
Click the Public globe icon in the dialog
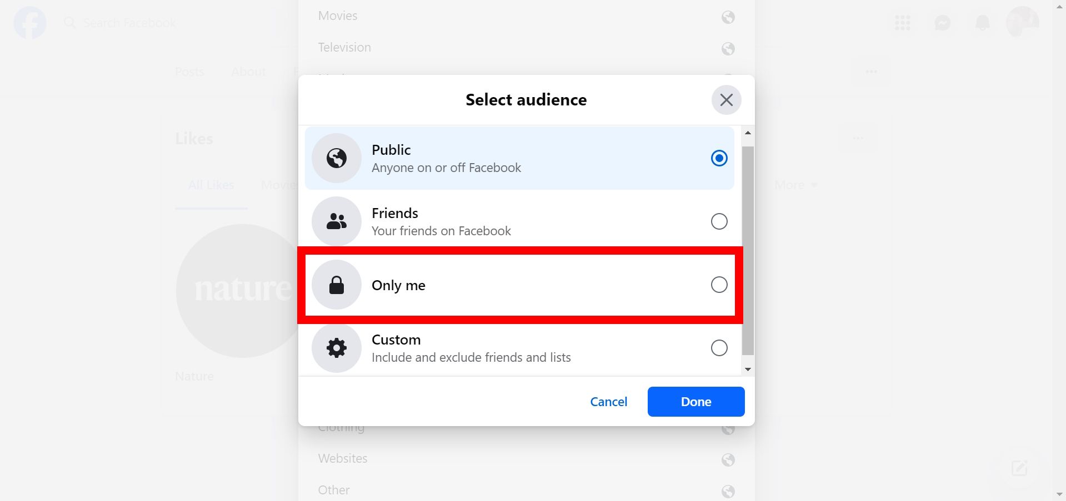pyautogui.click(x=336, y=158)
